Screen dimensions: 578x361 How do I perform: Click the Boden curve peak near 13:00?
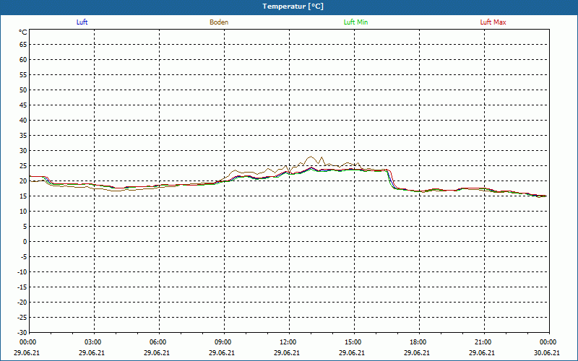311,157
